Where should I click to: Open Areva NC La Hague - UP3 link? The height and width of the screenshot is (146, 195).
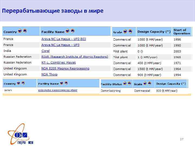coord(60,45)
